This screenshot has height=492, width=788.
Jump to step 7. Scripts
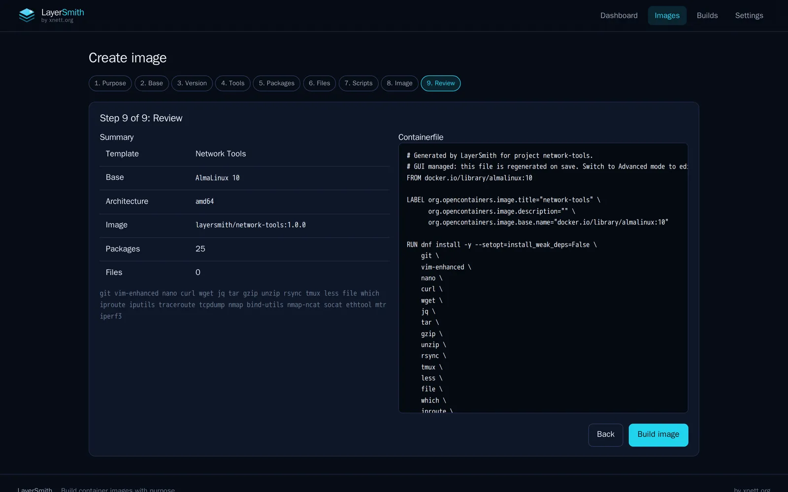pyautogui.click(x=359, y=83)
